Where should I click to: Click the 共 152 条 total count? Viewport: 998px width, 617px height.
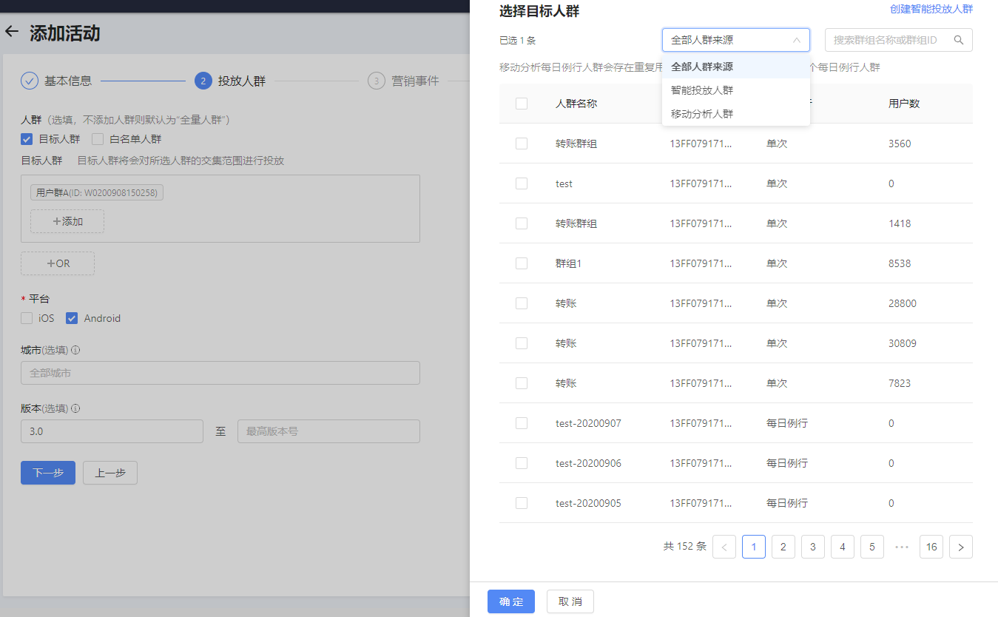pos(685,547)
